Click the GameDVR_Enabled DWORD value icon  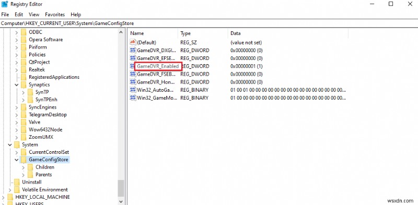coord(132,66)
